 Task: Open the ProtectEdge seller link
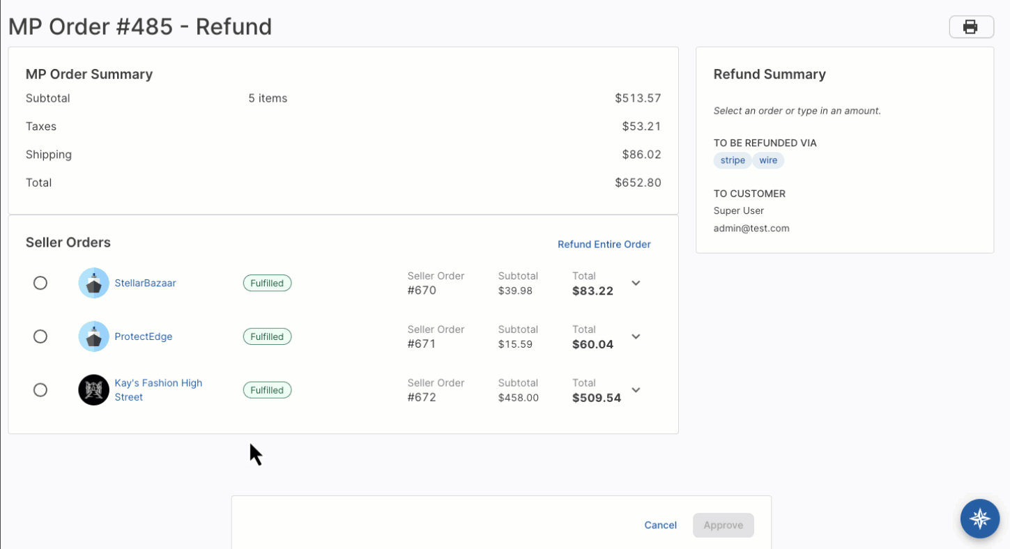click(143, 337)
